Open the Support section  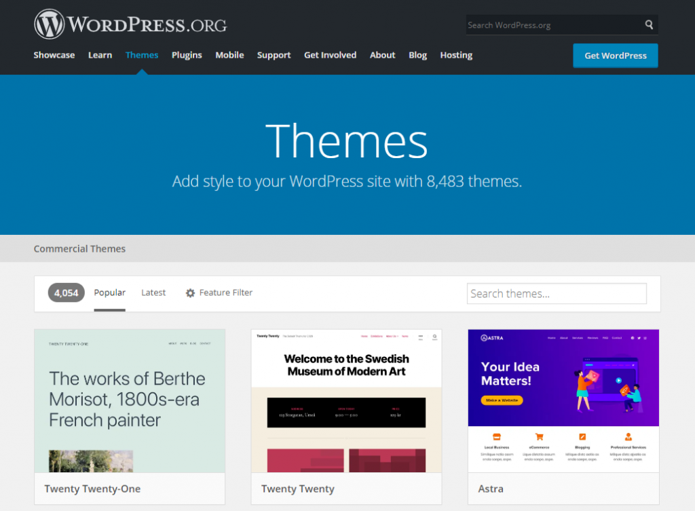click(274, 55)
